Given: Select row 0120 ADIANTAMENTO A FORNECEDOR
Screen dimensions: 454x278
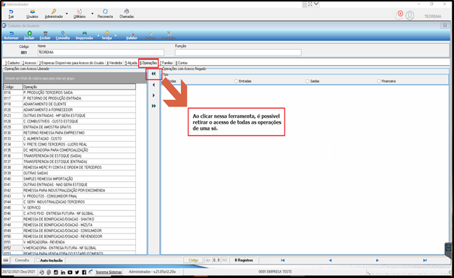Looking at the screenshot, I should click(69, 110).
